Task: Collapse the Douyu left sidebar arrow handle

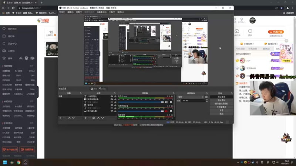Action: pyautogui.click(x=37, y=92)
